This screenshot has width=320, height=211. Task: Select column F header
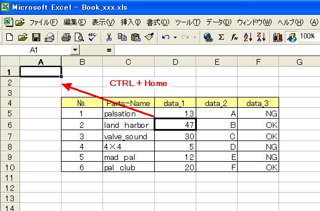(x=258, y=62)
